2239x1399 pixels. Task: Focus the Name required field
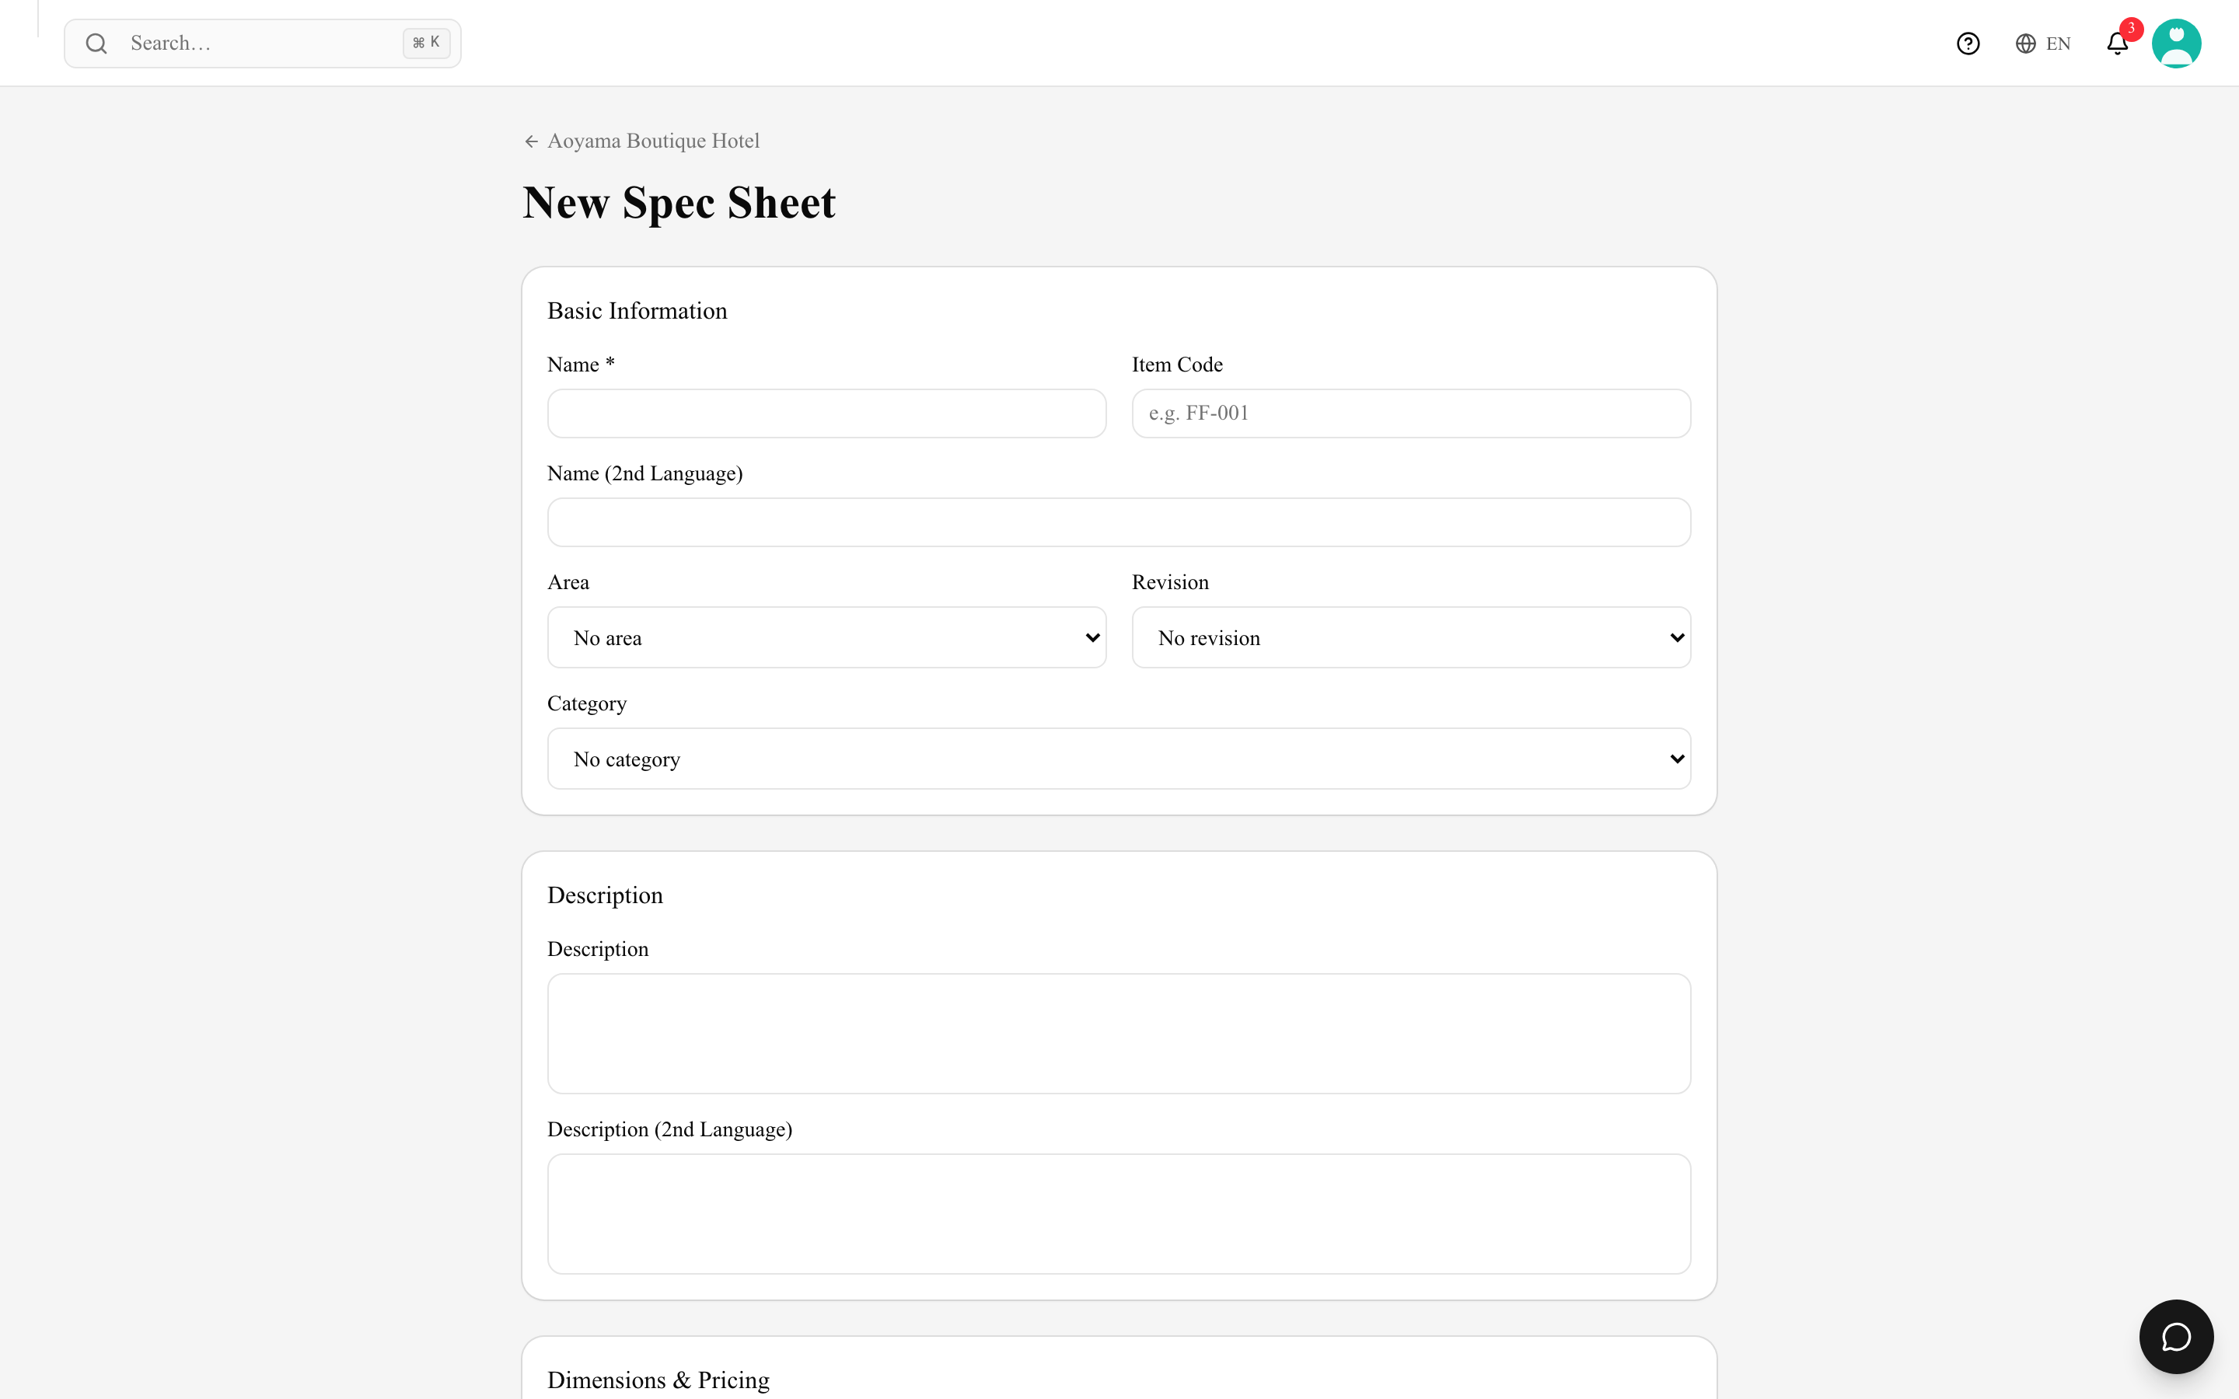pos(826,413)
